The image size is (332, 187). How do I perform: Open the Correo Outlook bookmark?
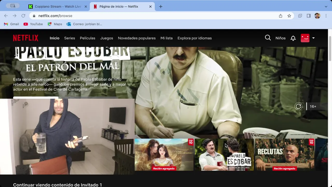(x=84, y=24)
